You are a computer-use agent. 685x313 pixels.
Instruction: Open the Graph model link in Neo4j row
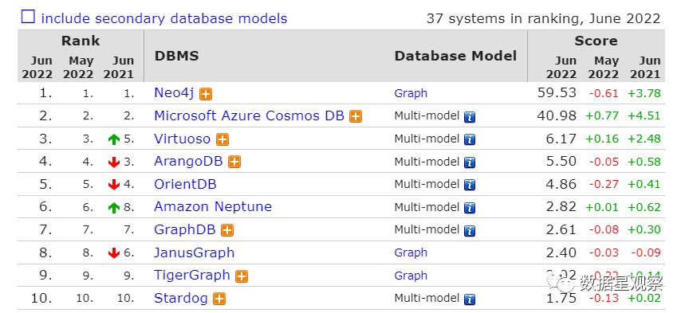411,93
